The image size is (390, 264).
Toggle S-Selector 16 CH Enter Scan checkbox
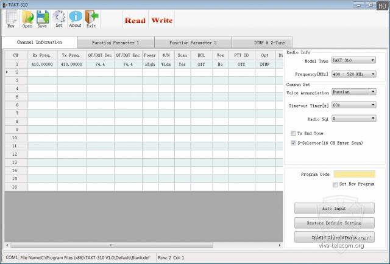294,143
